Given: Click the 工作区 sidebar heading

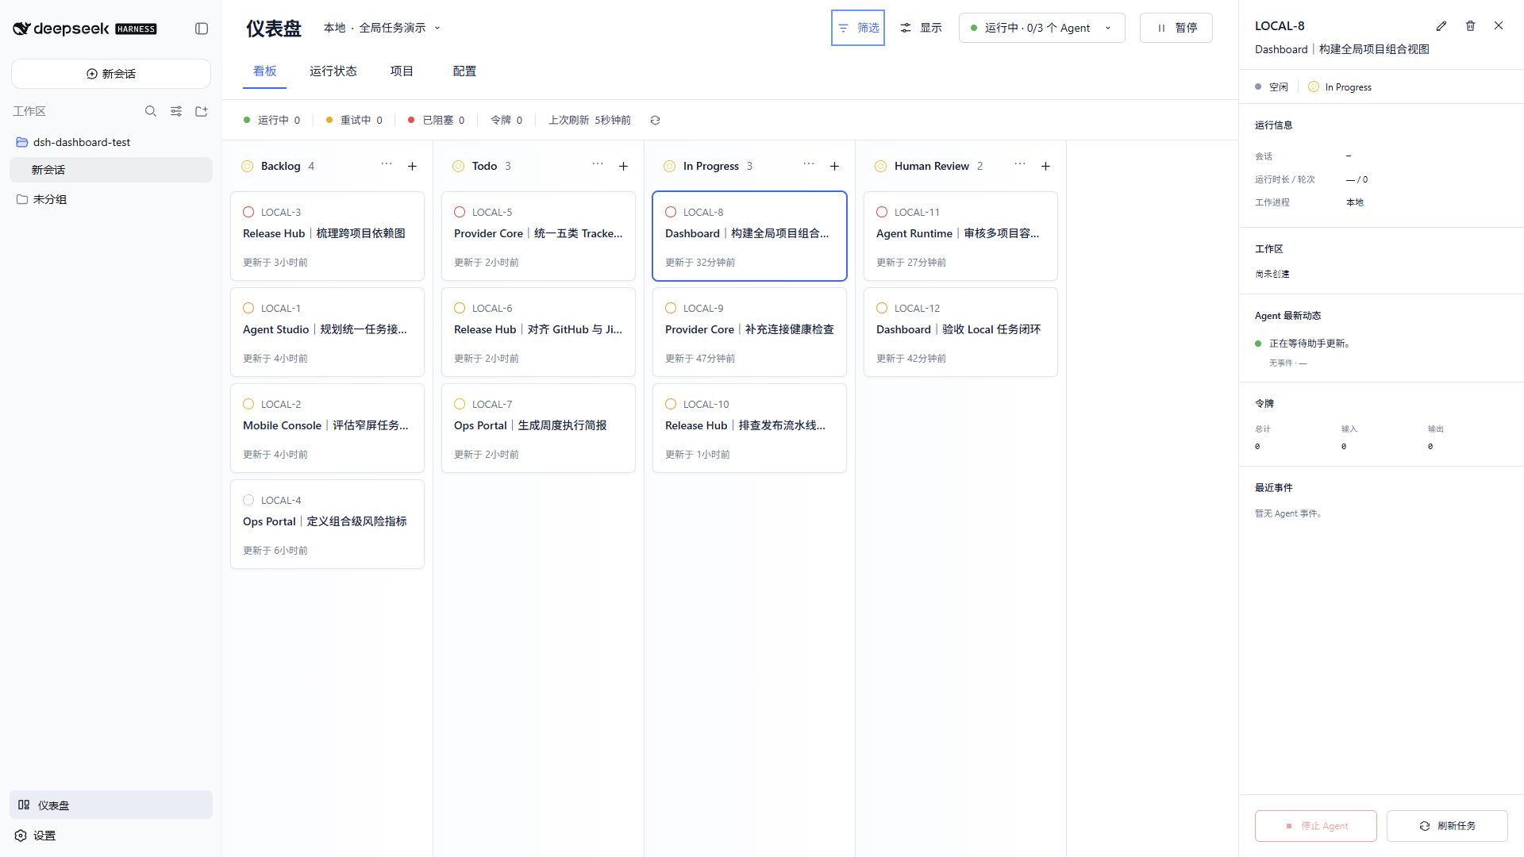Looking at the screenshot, I should (29, 111).
